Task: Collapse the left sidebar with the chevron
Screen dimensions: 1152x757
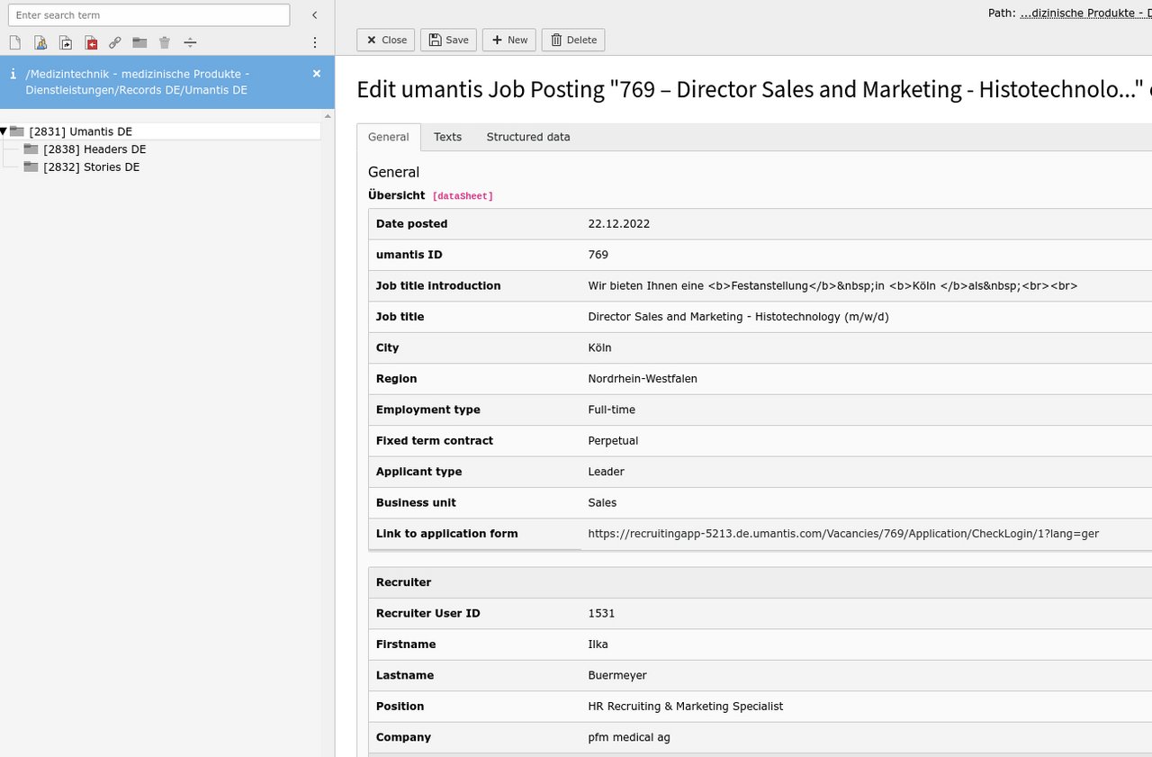Action: pos(314,14)
